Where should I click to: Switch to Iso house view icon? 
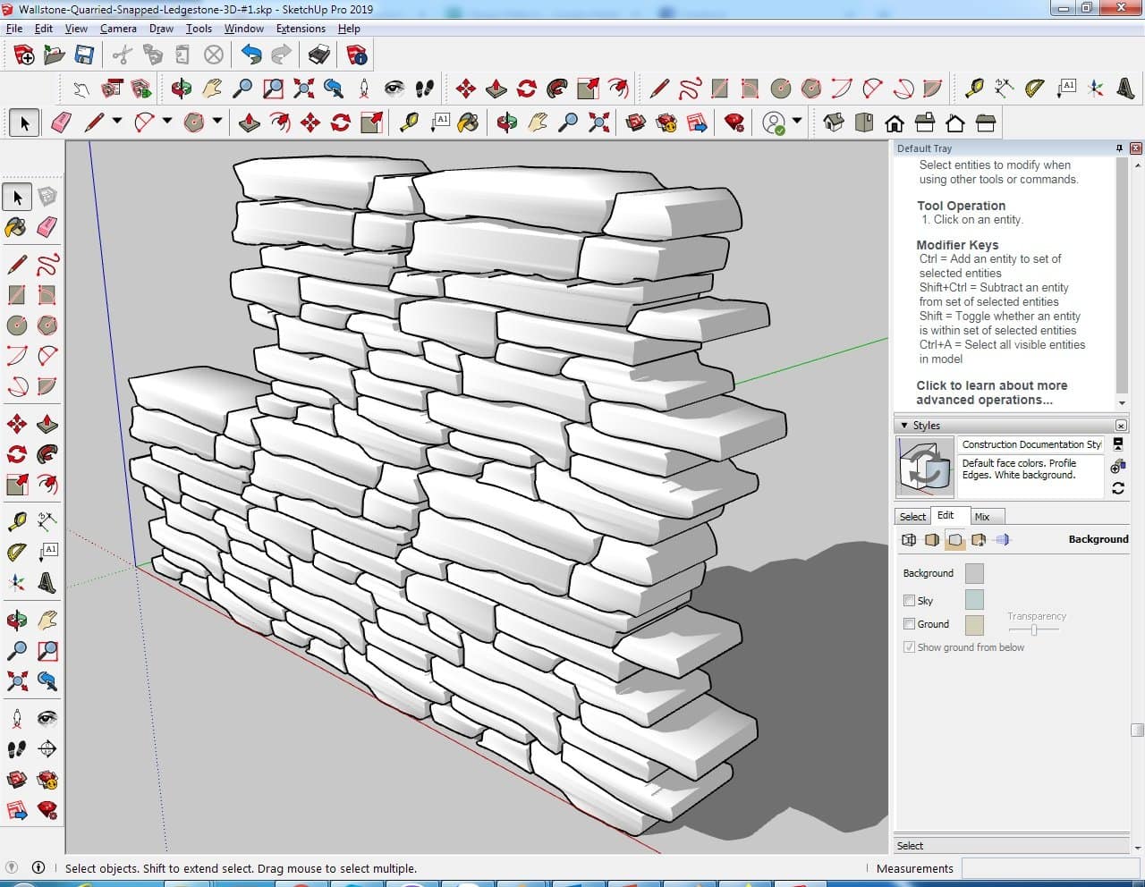[x=833, y=122]
